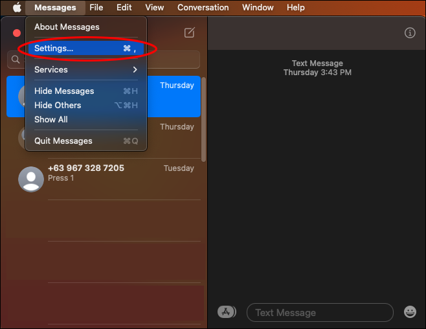The height and width of the screenshot is (329, 426).
Task: Expand the Services submenu arrow
Action: (x=135, y=69)
